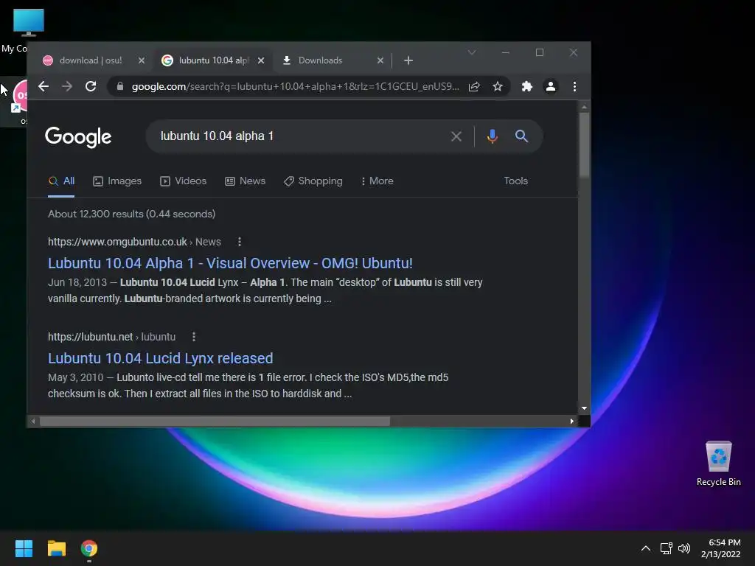This screenshot has height=566, width=755.
Task: Click the lubuntu.net URL breadcrumb
Action: pyautogui.click(x=112, y=337)
